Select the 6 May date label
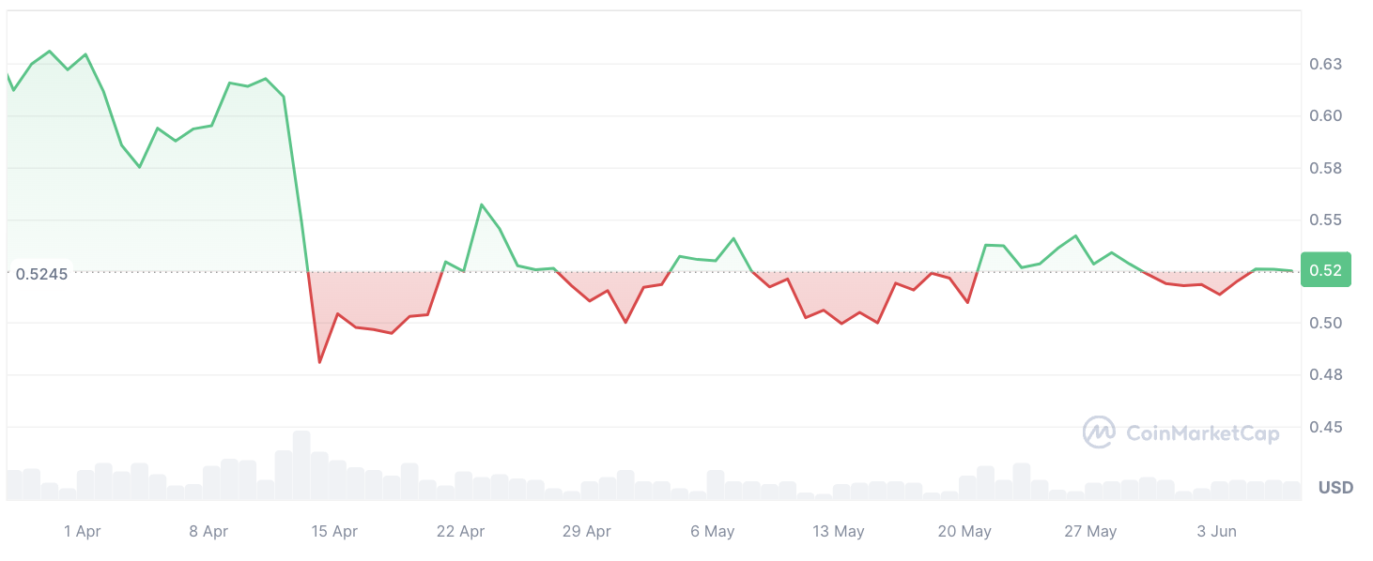Viewport: 1373px width, 561px height. point(713,532)
